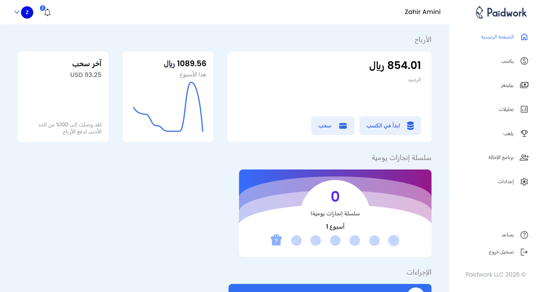Click the logout link (تسجيل خروج)
Screen dimensions: 540x292
click(x=502, y=252)
